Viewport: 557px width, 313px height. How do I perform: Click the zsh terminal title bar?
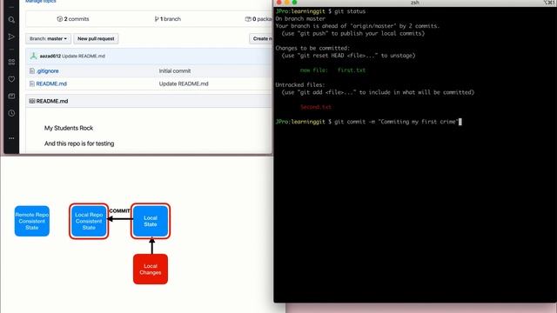[x=415, y=3]
